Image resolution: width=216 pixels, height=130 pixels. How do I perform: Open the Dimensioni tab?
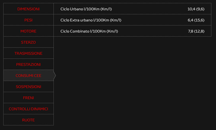point(28,9)
